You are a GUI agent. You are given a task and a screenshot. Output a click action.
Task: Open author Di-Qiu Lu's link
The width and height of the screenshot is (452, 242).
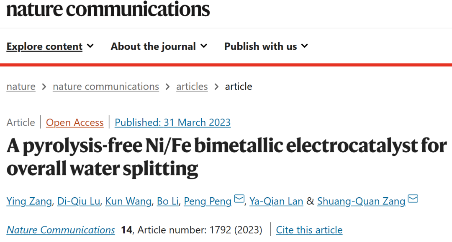tap(79, 201)
